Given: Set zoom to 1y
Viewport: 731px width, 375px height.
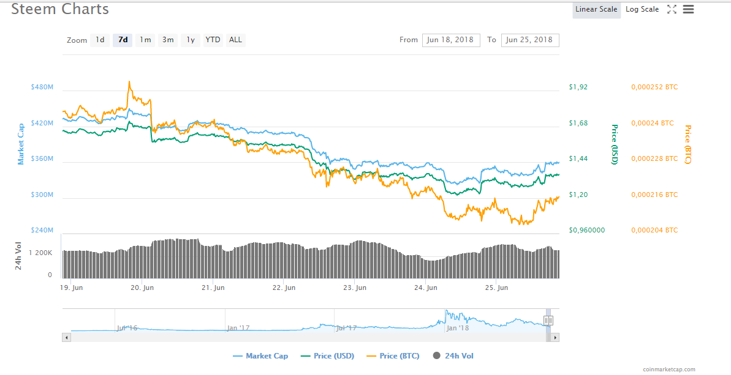Looking at the screenshot, I should [x=191, y=40].
